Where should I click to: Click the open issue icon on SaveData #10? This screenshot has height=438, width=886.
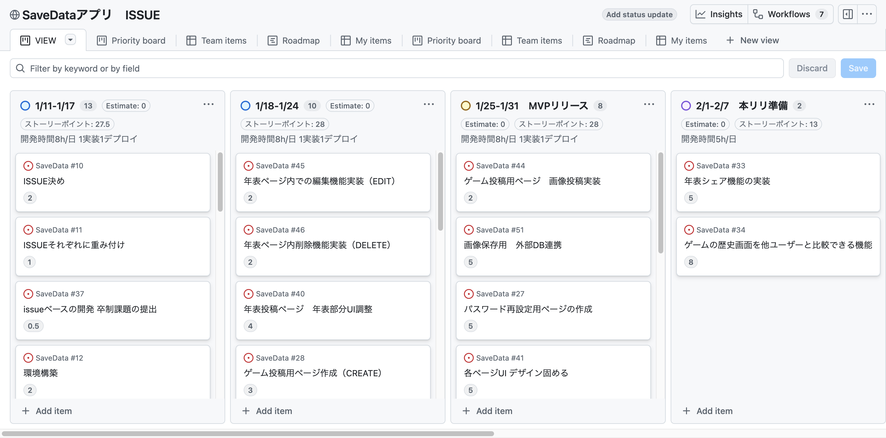tap(28, 166)
